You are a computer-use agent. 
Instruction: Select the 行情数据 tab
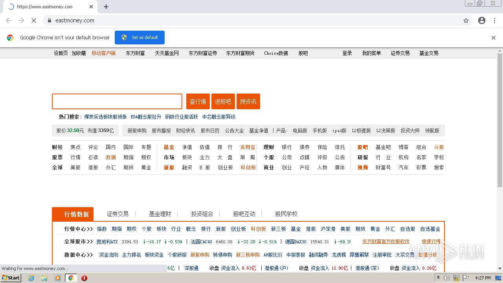coord(73,214)
